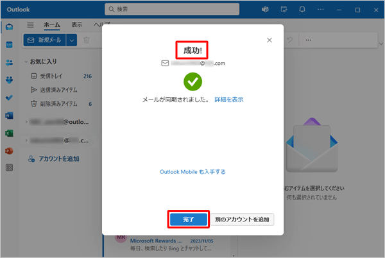This screenshot has height=258, width=385.
Task: Open toolbar more commands ellipsis
Action: coord(309,40)
